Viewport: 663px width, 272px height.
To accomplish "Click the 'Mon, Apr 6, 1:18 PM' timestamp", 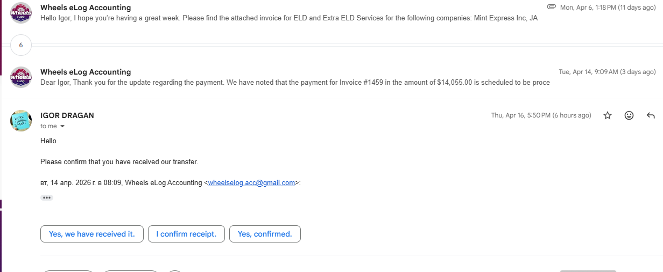I will 608,7.
